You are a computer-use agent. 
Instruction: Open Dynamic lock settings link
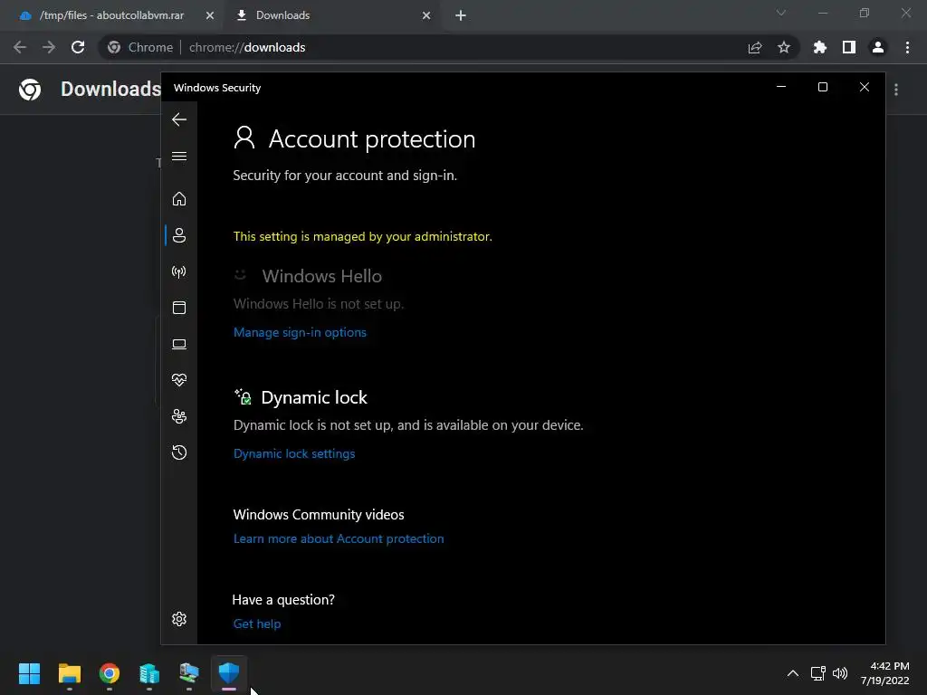click(x=294, y=453)
